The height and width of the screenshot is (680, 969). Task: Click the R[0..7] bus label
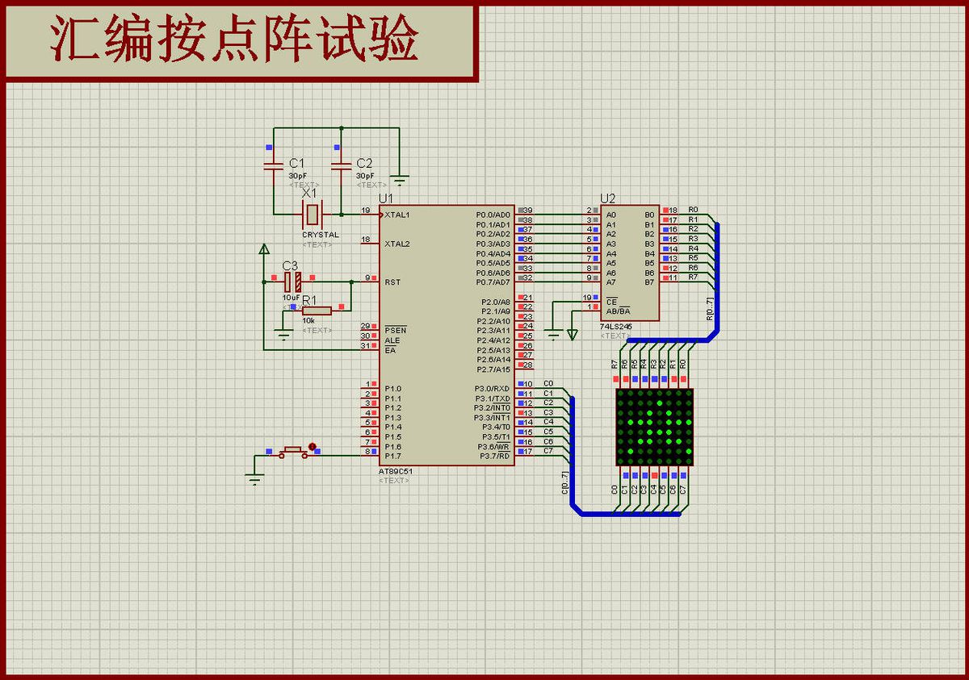coord(711,308)
